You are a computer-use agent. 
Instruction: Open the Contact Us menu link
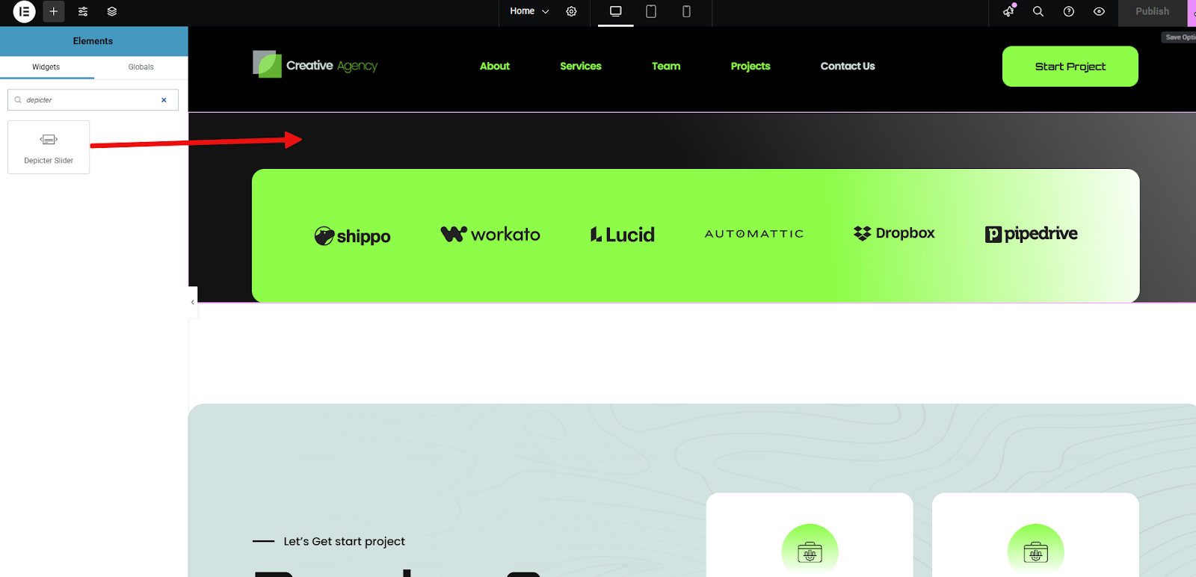848,67
